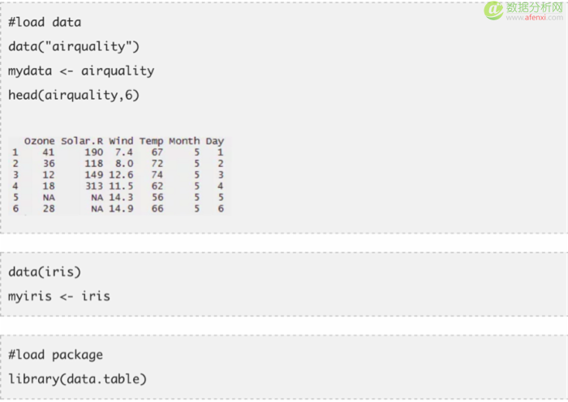Click the green afenxi logo icon

point(493,11)
